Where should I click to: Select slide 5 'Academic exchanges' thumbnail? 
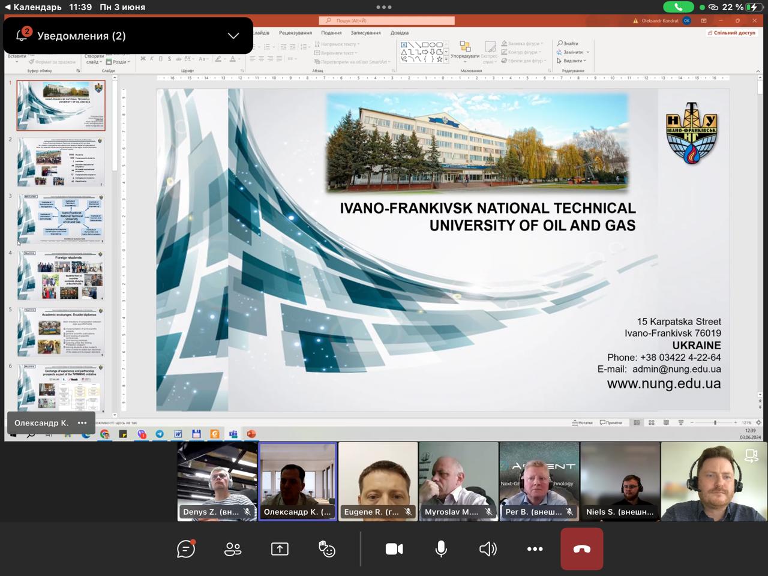(61, 332)
